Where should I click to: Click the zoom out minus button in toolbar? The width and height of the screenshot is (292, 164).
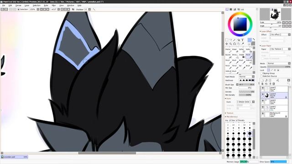42,9
